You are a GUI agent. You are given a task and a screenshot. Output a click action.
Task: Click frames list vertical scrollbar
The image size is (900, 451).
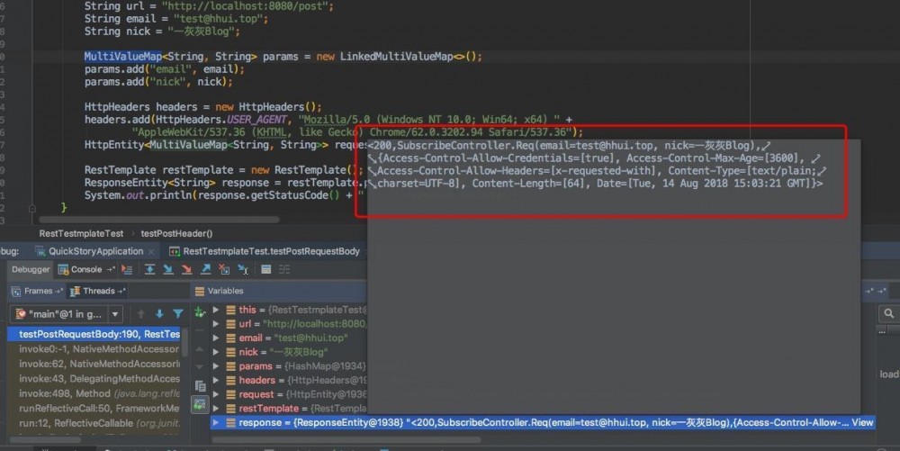tap(184, 341)
